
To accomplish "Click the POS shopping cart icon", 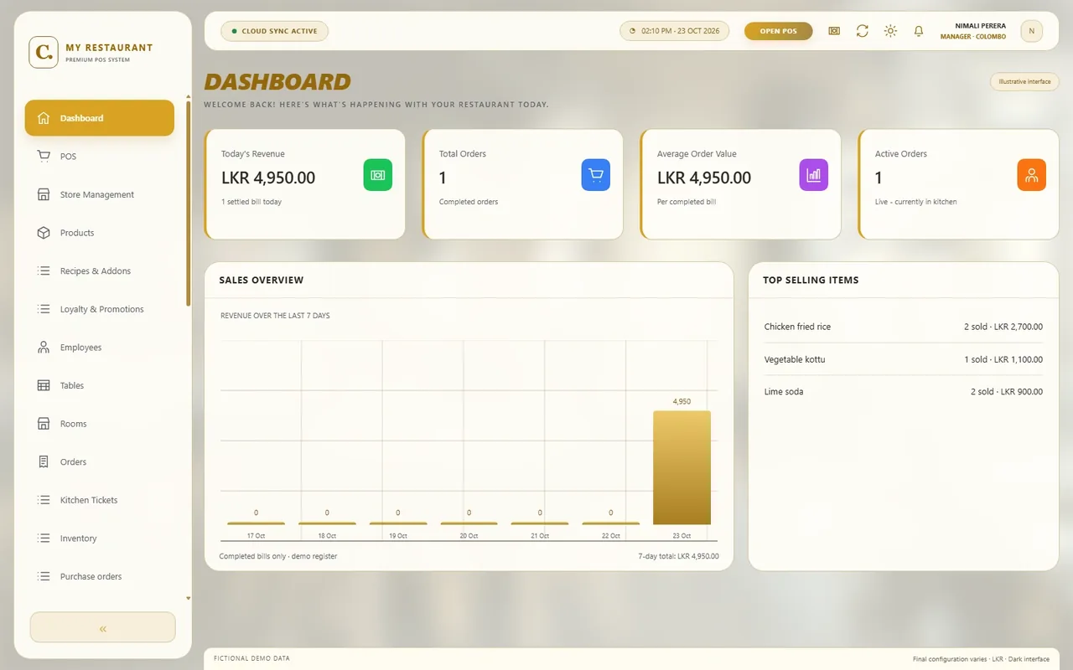I will pyautogui.click(x=44, y=157).
